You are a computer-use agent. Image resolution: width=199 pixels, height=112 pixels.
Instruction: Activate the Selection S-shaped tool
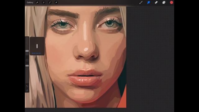50,2
